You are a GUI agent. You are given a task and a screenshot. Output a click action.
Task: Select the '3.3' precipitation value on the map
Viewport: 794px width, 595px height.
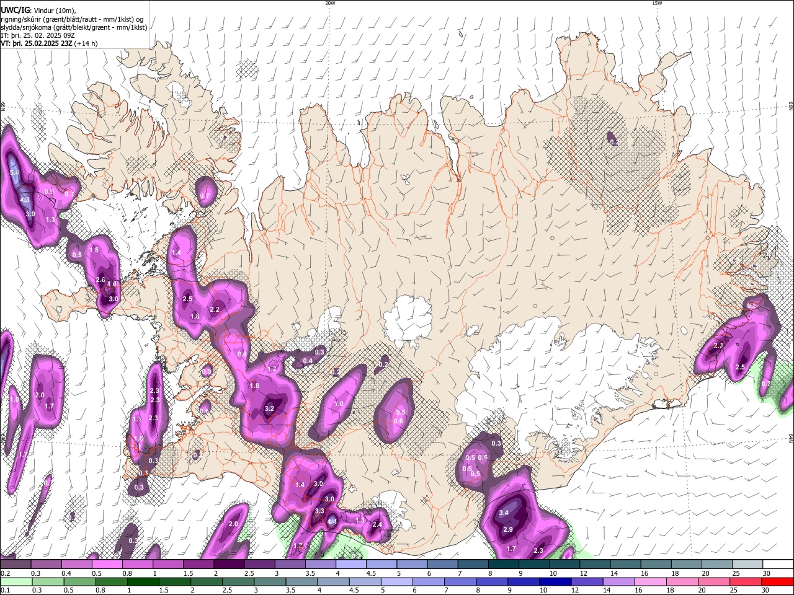pyautogui.click(x=319, y=511)
